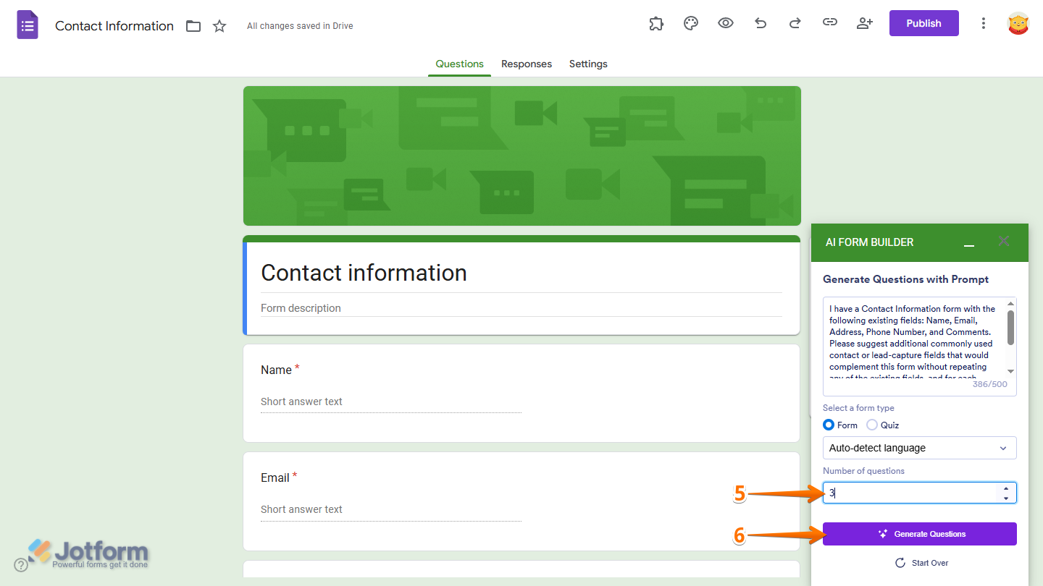
Task: Open the add-ons puzzle icon
Action: pyautogui.click(x=655, y=23)
